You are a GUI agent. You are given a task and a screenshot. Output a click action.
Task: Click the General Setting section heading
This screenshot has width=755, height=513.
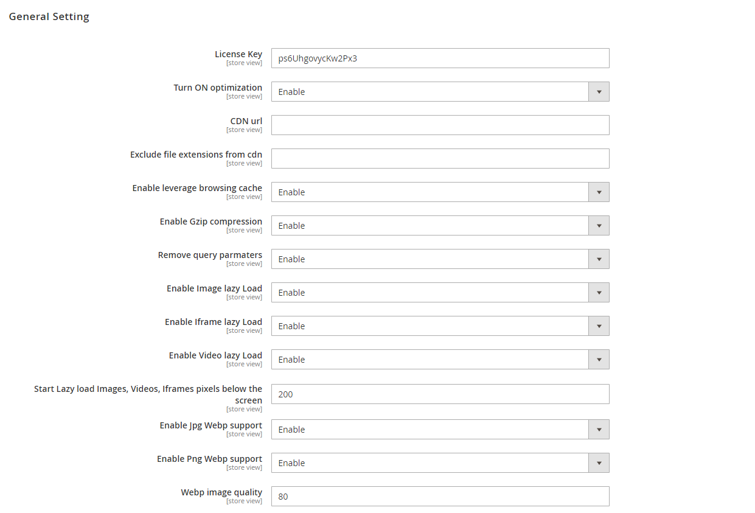click(49, 17)
